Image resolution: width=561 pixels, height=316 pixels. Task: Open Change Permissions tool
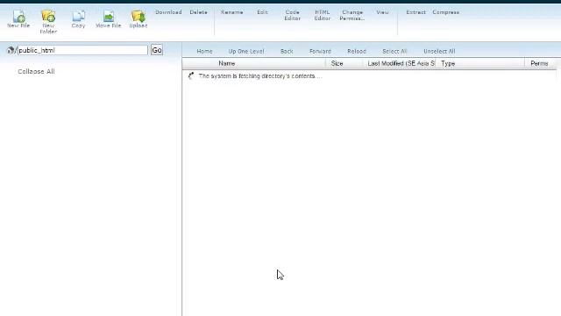(x=352, y=15)
